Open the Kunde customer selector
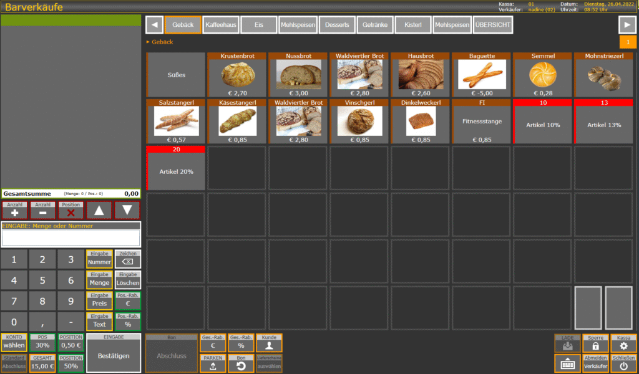 pos(269,343)
